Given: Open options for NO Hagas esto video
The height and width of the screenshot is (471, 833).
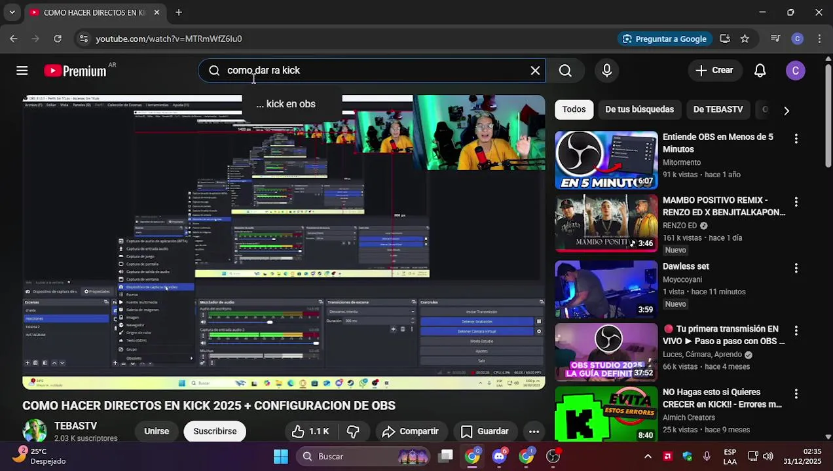Looking at the screenshot, I should point(796,394).
